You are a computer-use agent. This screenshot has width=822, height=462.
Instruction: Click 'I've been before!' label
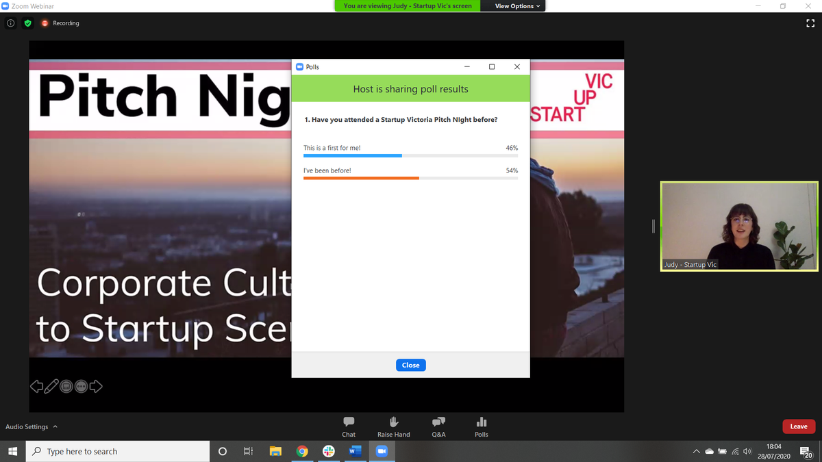327,170
